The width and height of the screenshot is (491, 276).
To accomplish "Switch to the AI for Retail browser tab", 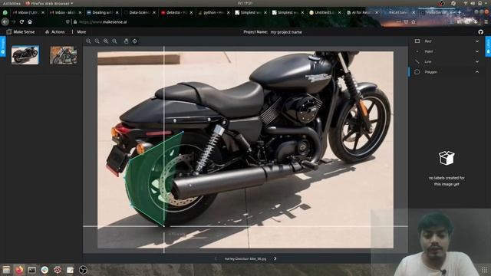I will click(361, 12).
